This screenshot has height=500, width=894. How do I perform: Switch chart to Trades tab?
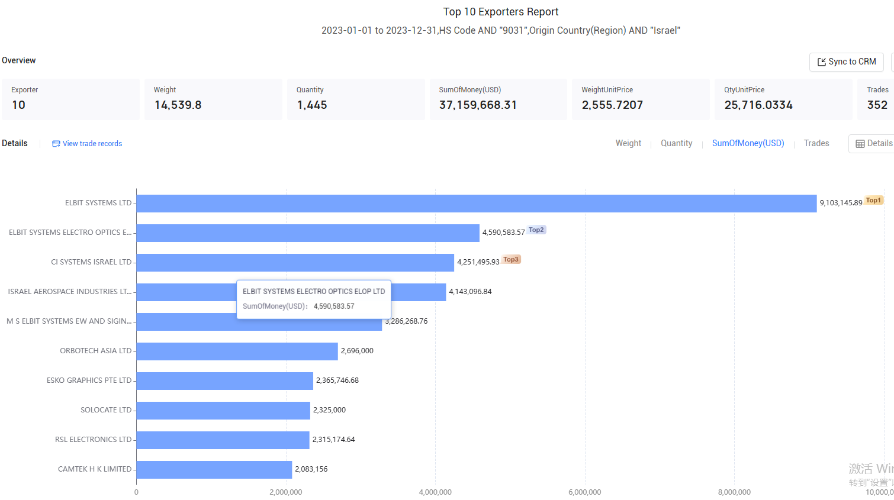tap(816, 143)
